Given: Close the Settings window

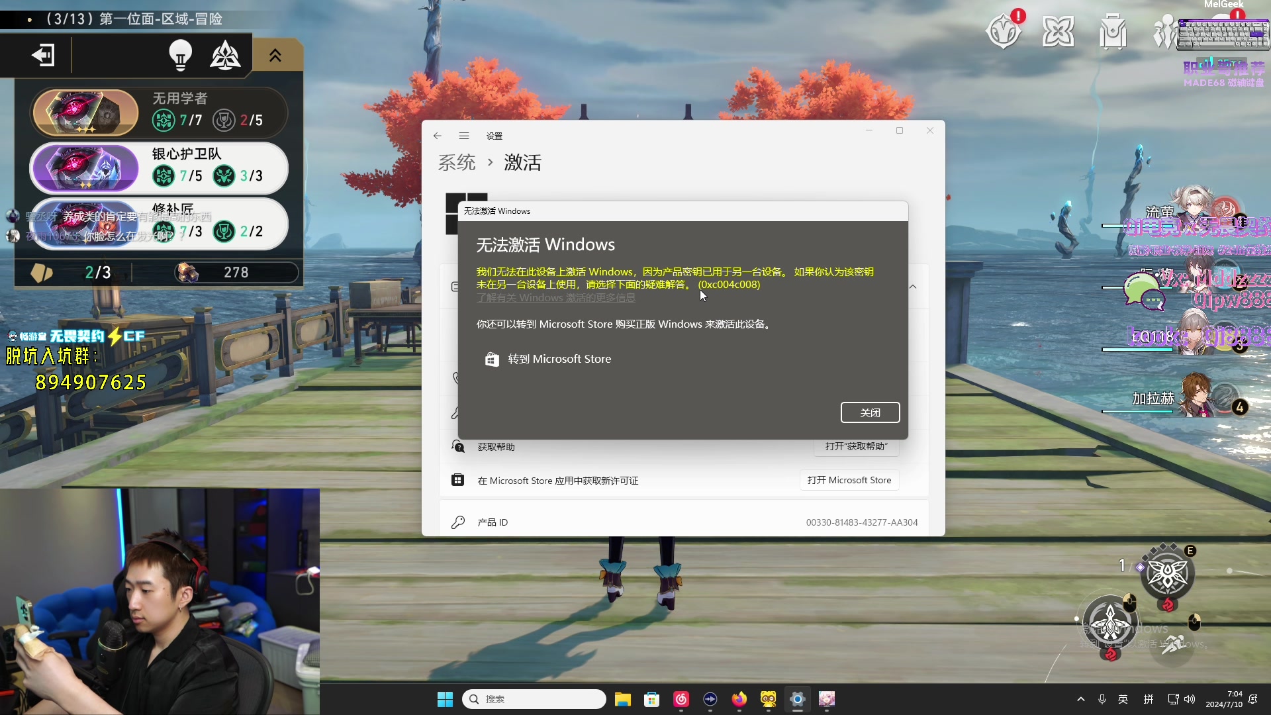Looking at the screenshot, I should coord(930,130).
